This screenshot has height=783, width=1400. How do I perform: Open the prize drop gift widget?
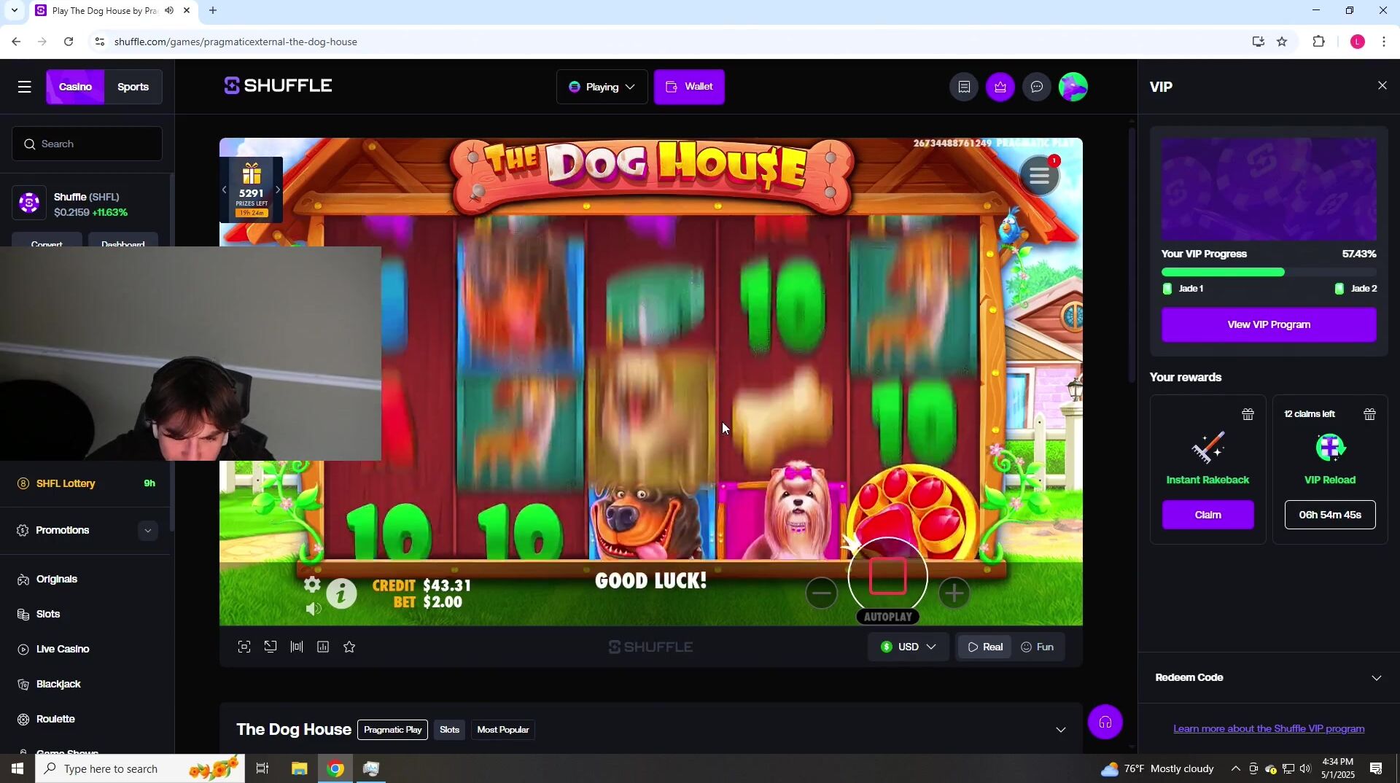point(252,190)
